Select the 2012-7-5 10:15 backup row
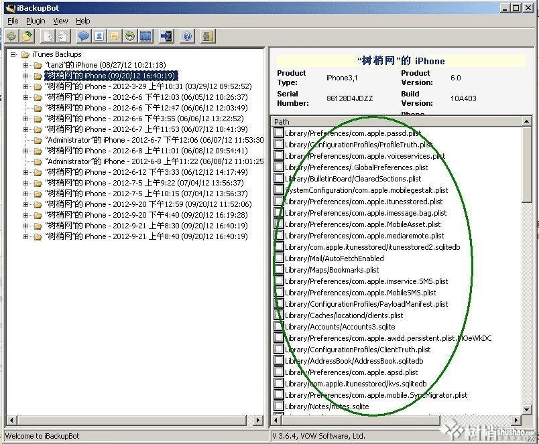 pos(146,194)
